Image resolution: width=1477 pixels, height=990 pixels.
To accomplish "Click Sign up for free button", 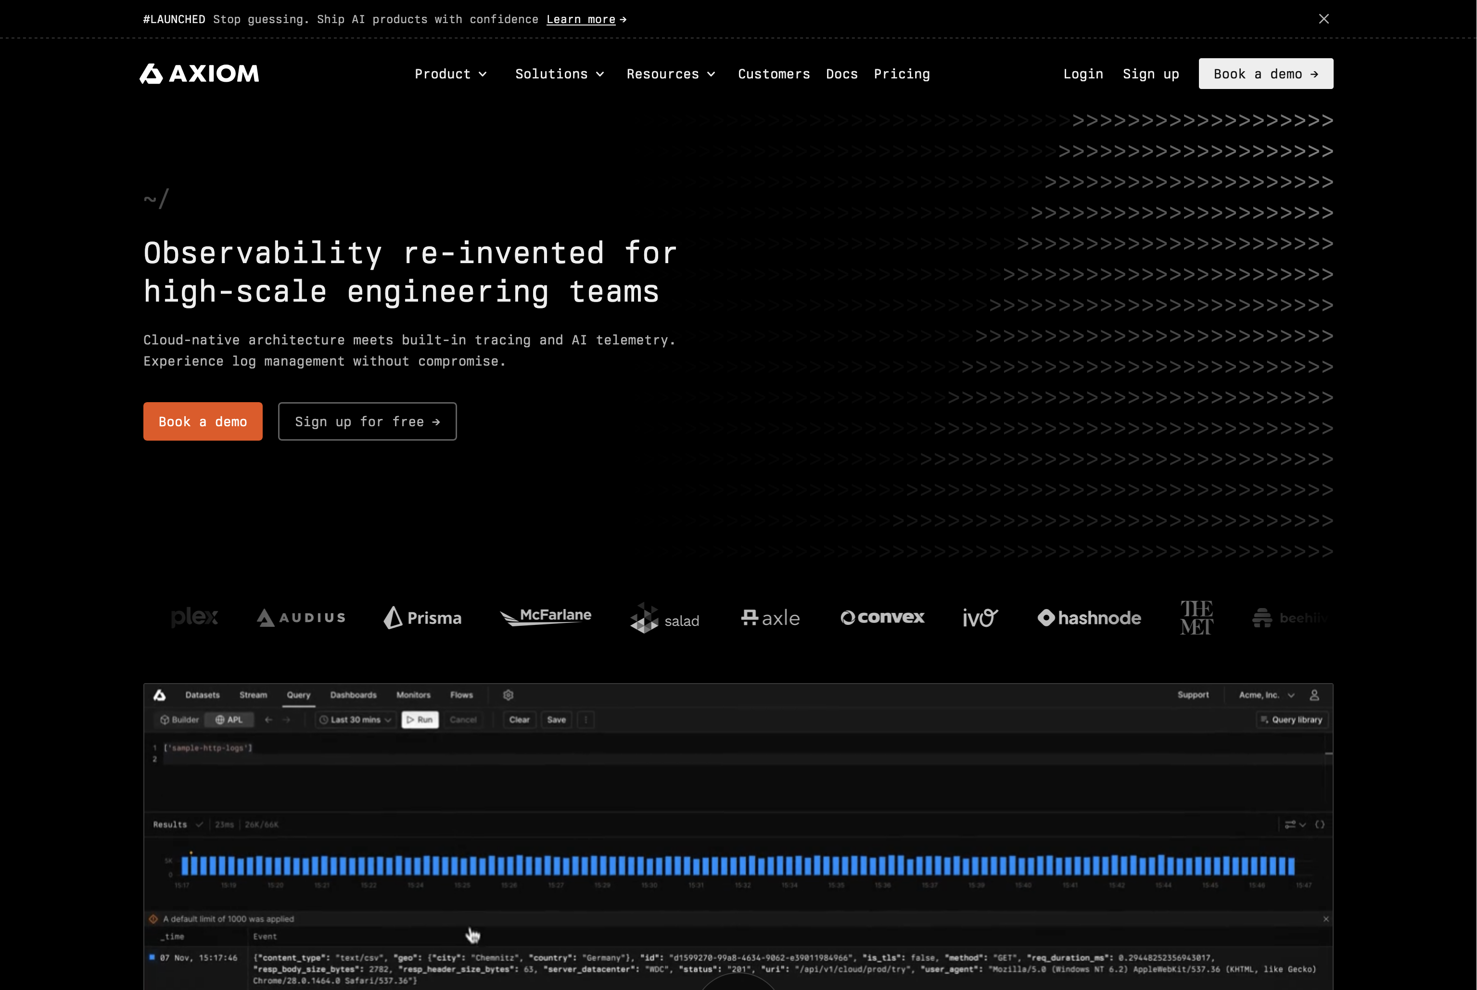I will [367, 421].
